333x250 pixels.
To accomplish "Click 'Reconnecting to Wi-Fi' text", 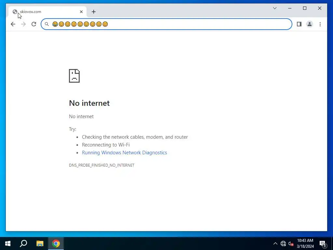I will point(106,145).
